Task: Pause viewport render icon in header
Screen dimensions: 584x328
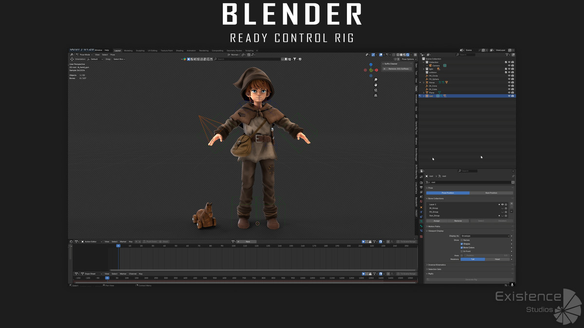Action: (x=415, y=55)
